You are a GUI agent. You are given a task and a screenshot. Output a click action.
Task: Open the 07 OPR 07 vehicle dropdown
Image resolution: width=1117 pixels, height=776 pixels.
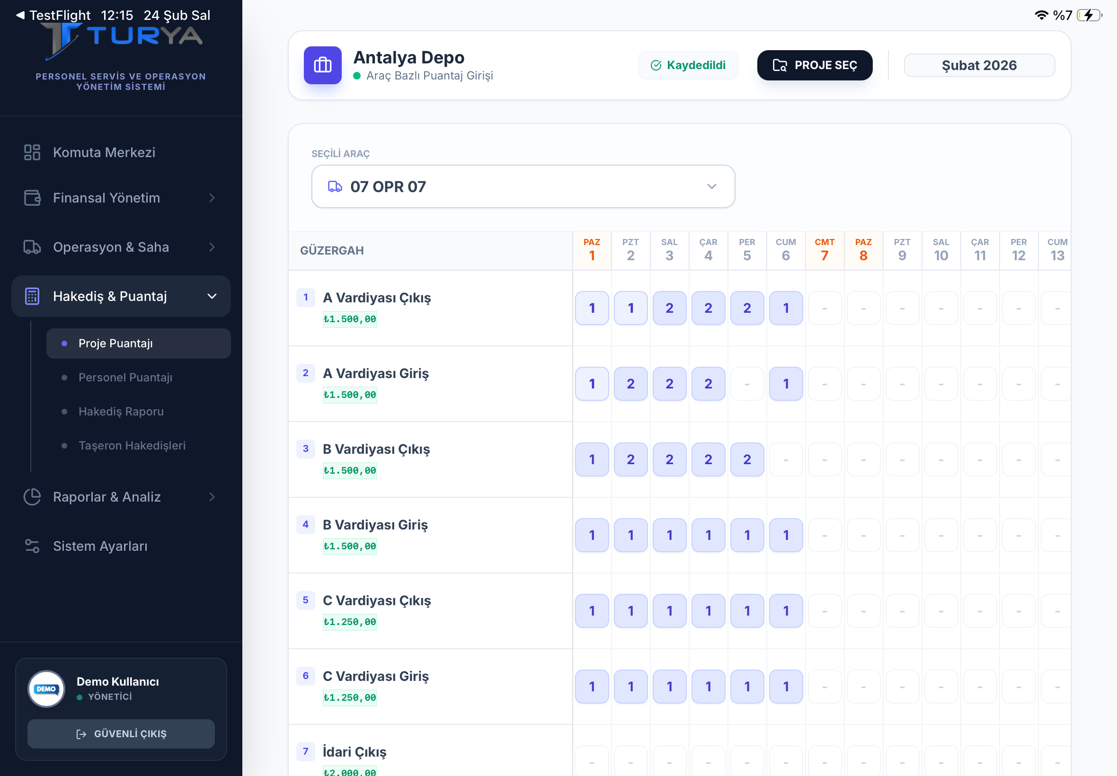(523, 186)
